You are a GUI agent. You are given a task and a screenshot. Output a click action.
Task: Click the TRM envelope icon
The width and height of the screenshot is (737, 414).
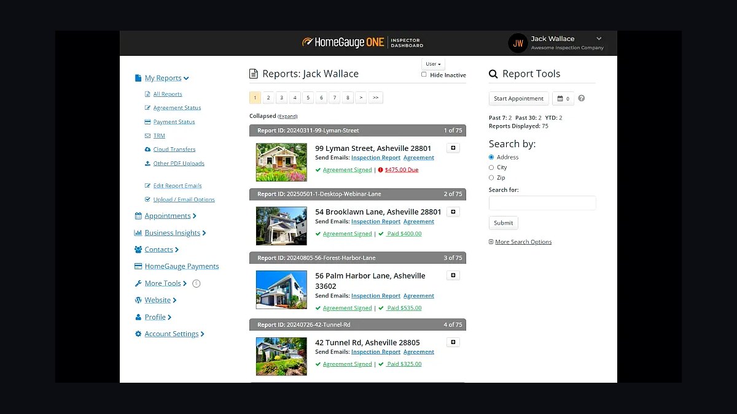(147, 136)
